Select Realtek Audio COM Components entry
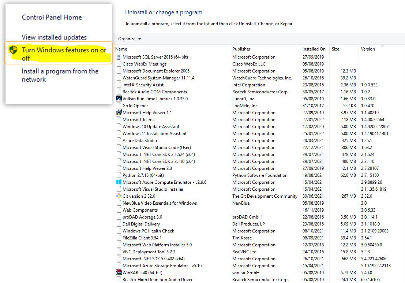This screenshot has height=283, width=405. [x=154, y=92]
